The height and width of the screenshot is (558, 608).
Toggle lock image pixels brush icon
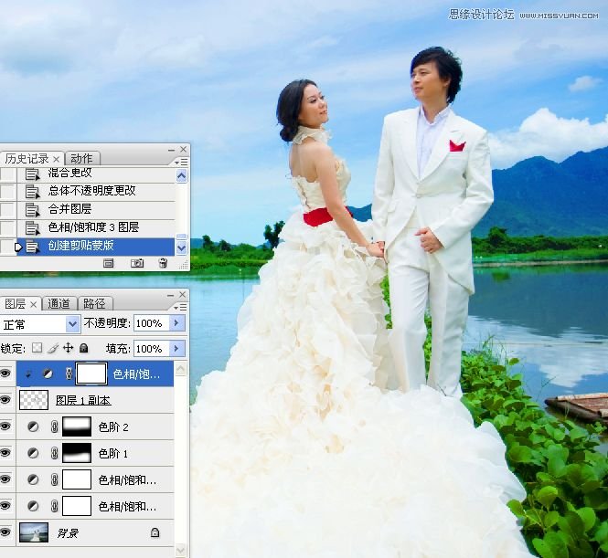tap(53, 348)
